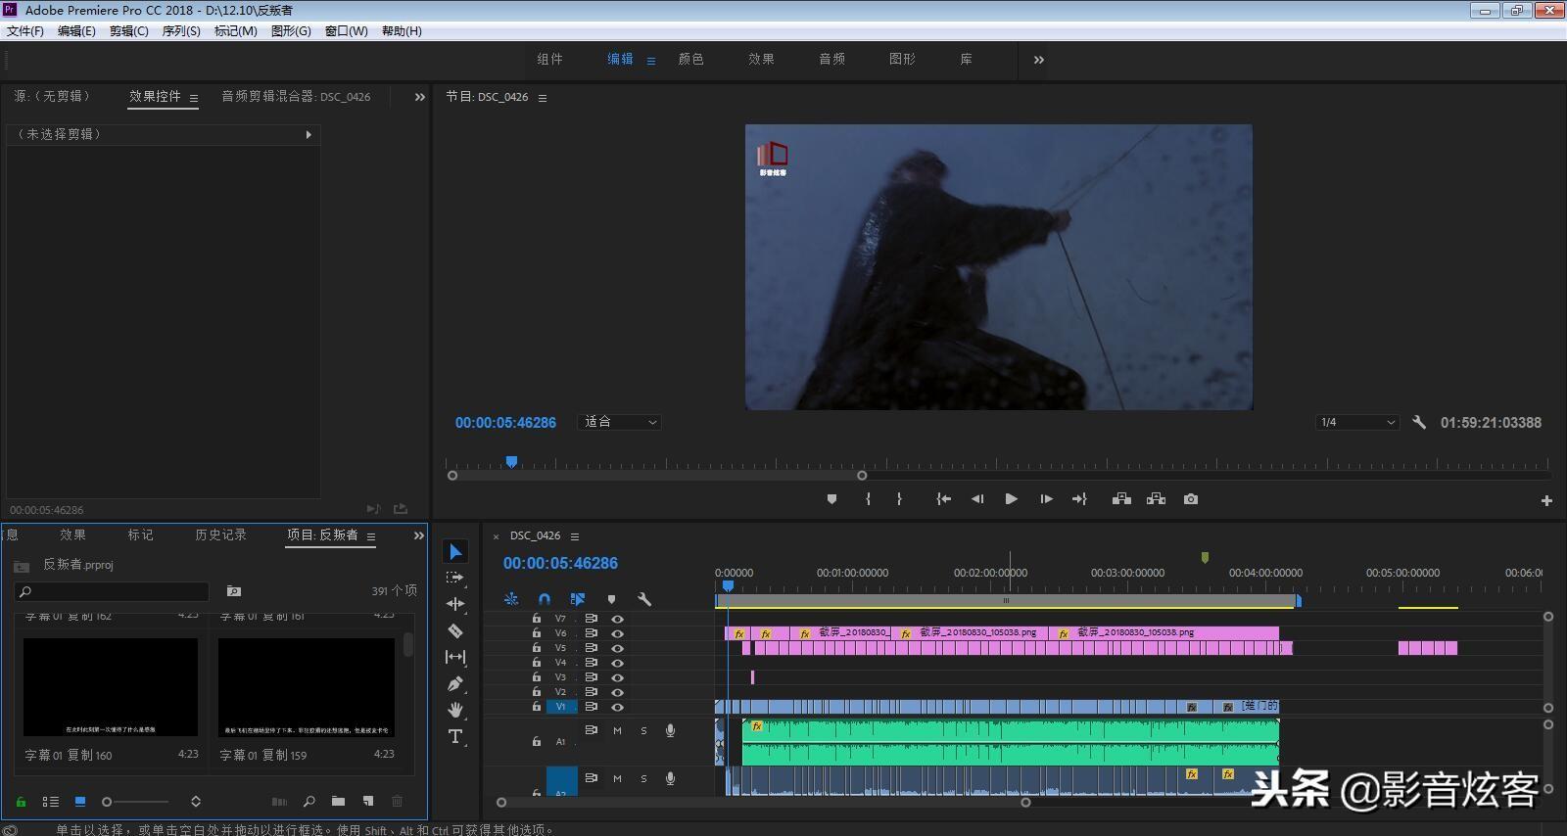Select the Ripple Edit tool
This screenshot has height=836, width=1567.
455,604
